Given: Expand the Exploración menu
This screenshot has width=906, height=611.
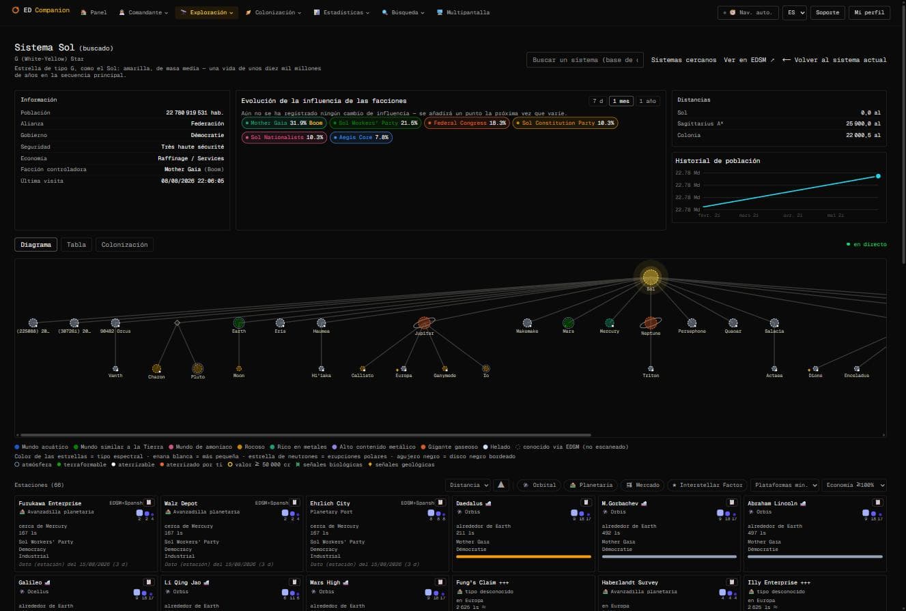Looking at the screenshot, I should [x=207, y=12].
